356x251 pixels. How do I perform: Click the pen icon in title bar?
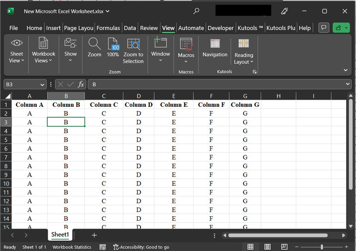pos(284,11)
